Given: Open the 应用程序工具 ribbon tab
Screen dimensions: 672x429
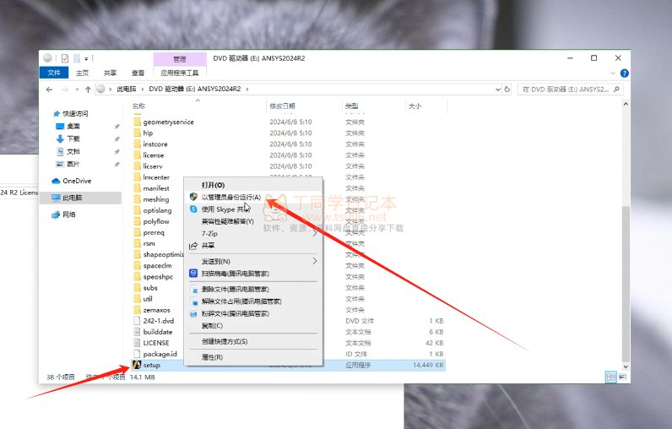Looking at the screenshot, I should [180, 73].
